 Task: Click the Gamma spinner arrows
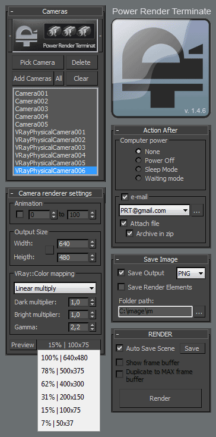[93, 327]
